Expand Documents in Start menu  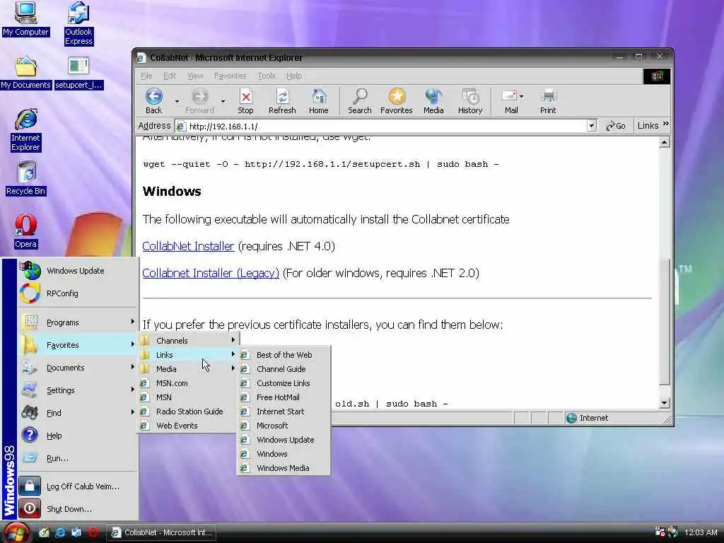coord(78,368)
